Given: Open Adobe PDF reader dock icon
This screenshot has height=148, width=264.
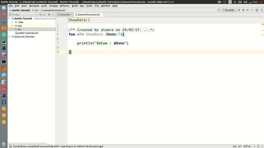Looking at the screenshot, I should coord(4,89).
